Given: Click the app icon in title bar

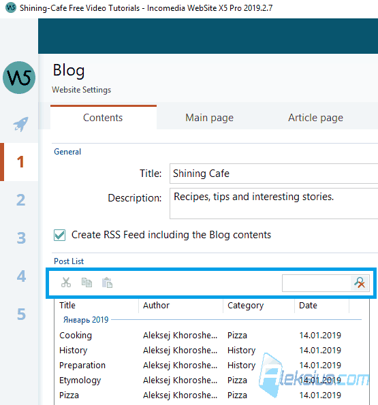Looking at the screenshot, I should 11,7.
